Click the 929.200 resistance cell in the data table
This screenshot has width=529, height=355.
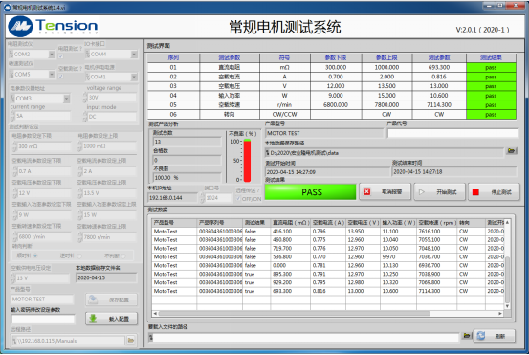[x=291, y=282]
